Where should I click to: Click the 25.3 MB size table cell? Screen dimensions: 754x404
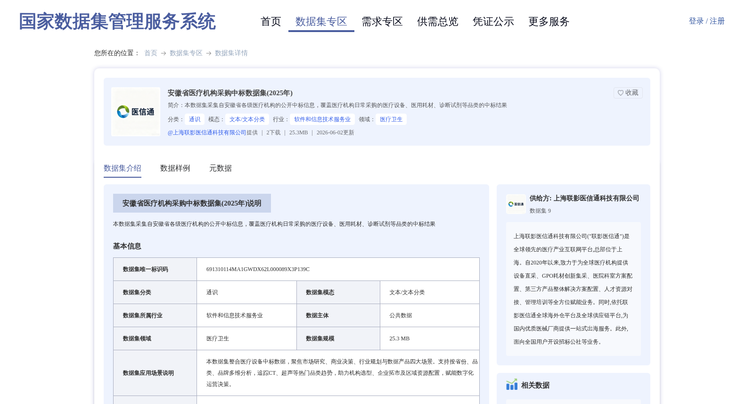430,338
